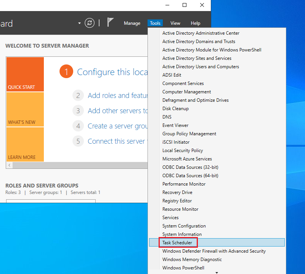Open Group Policy Management
This screenshot has height=274, width=305.
click(x=189, y=134)
